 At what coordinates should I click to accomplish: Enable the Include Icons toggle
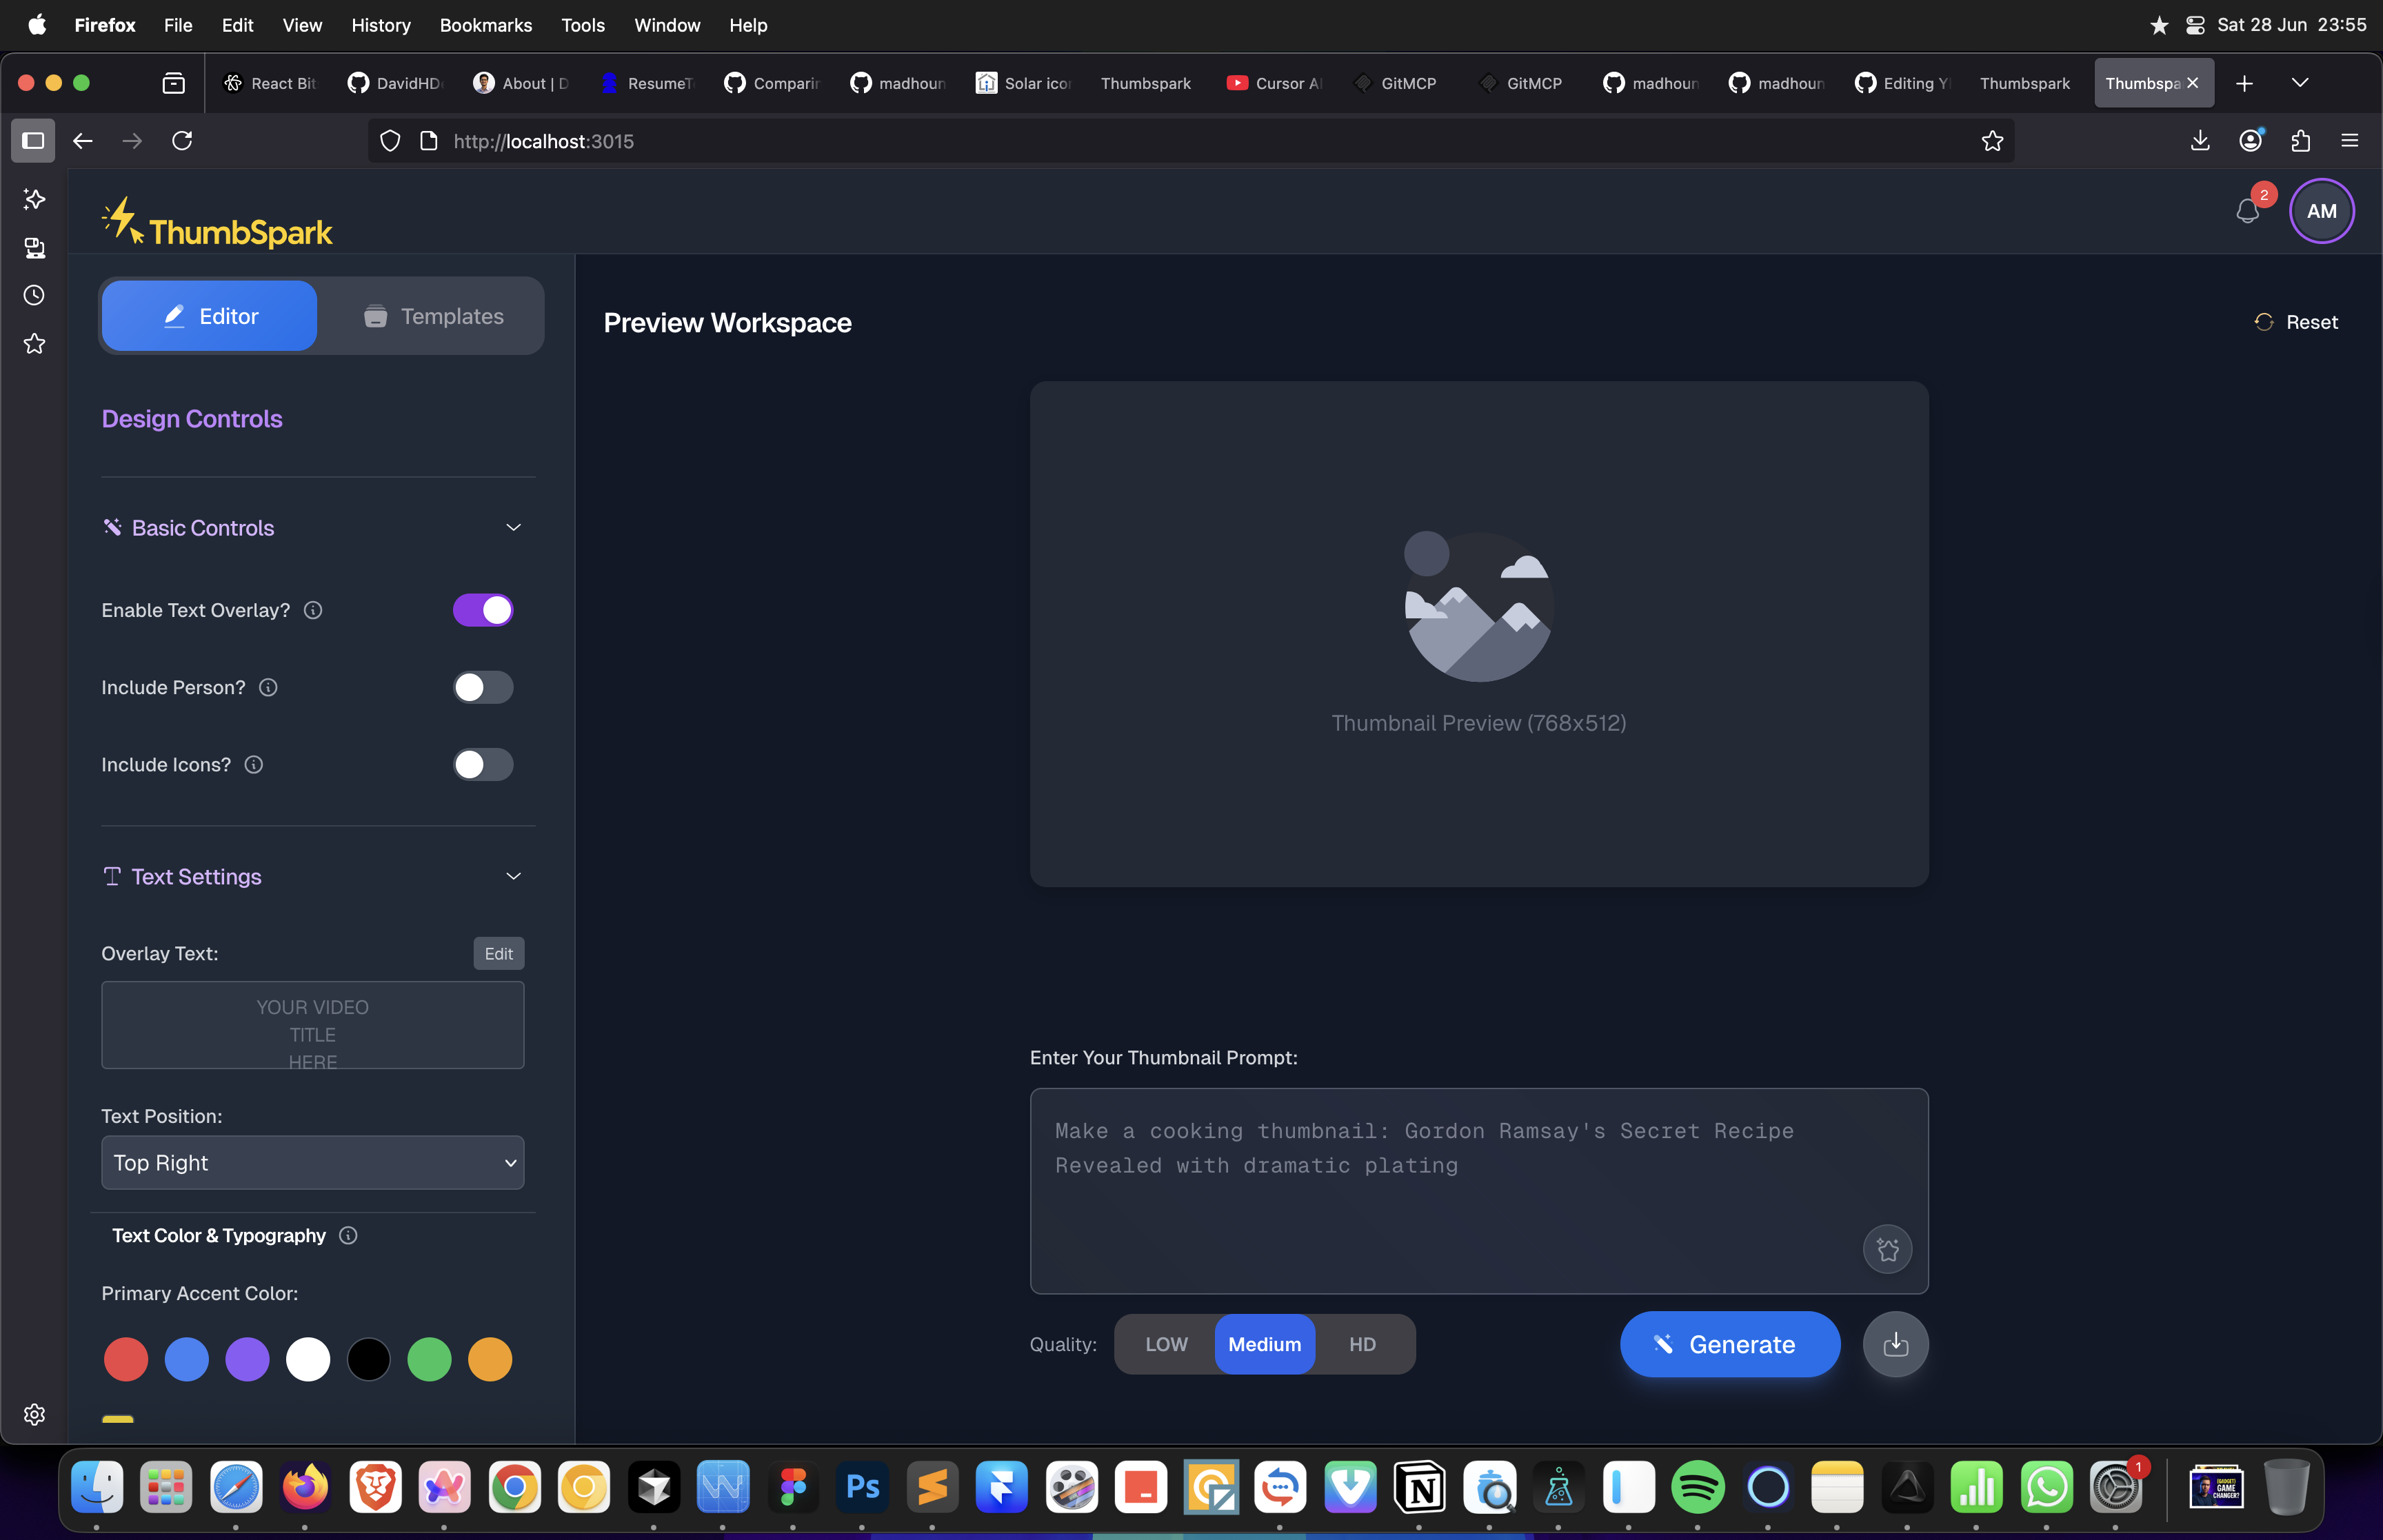coord(483,764)
